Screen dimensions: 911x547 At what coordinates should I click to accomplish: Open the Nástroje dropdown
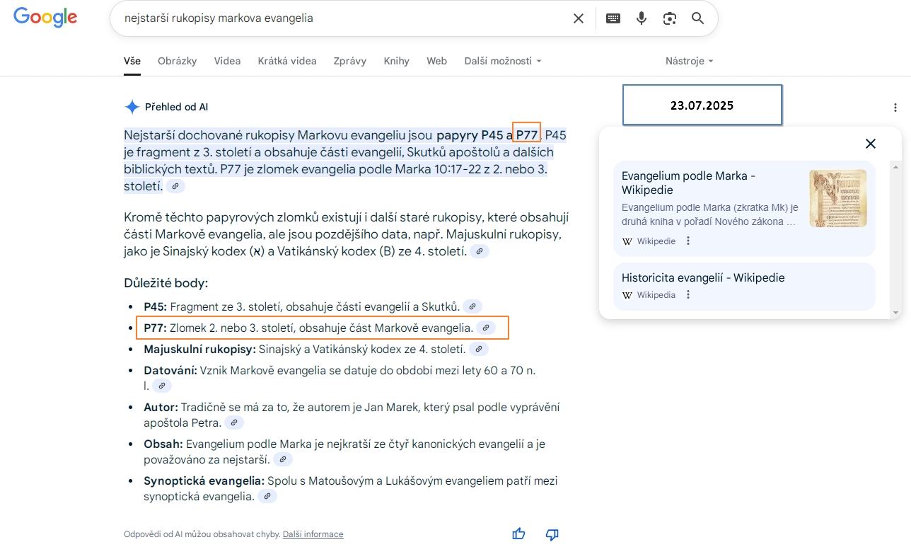click(x=689, y=61)
